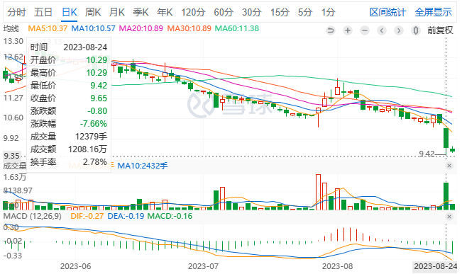The height and width of the screenshot is (274, 462).
Task: Click the 全屏显示 fullscreen link
Action: pyautogui.click(x=433, y=12)
